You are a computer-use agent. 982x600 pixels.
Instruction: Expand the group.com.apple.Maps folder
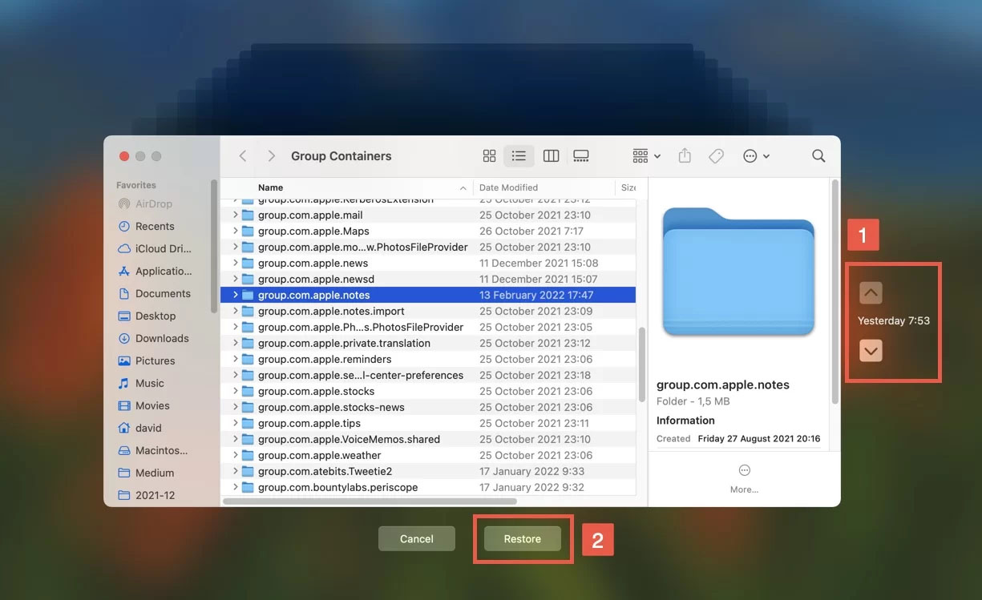236,232
